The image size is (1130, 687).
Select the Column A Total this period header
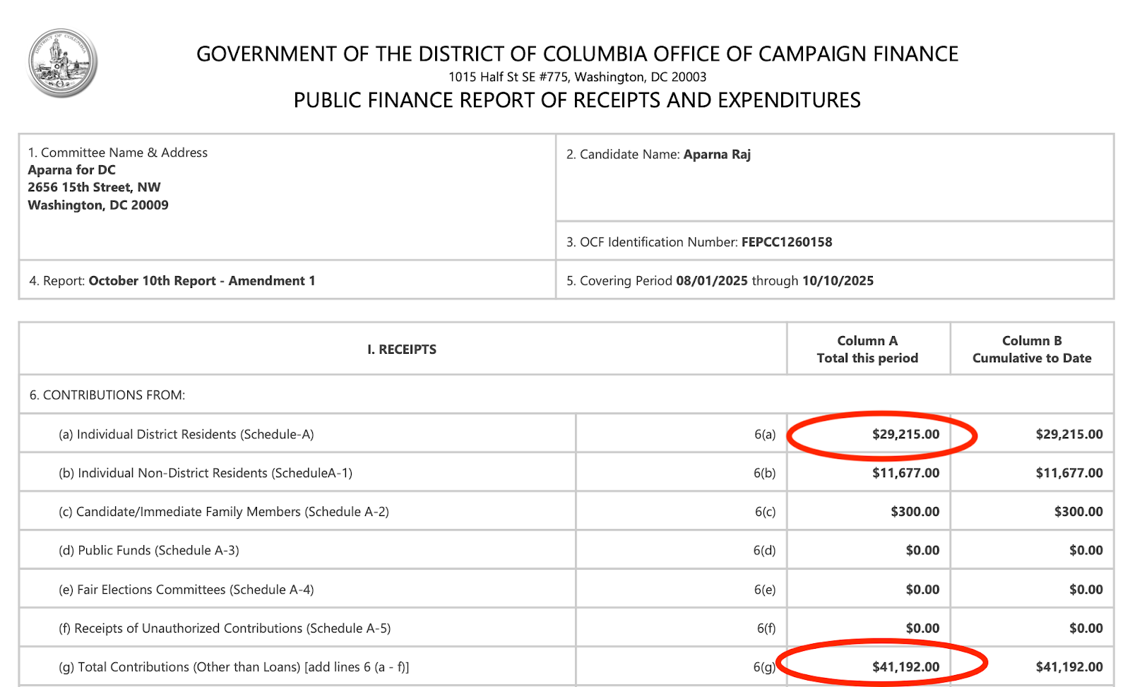click(x=867, y=350)
